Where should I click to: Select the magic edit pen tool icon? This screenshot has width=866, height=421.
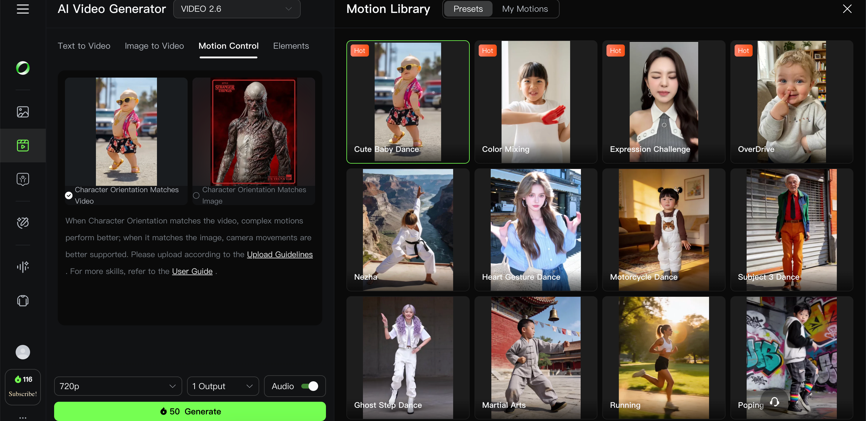[x=23, y=222]
